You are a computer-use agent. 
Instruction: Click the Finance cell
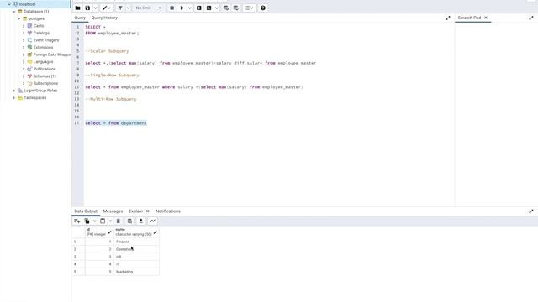coord(136,242)
